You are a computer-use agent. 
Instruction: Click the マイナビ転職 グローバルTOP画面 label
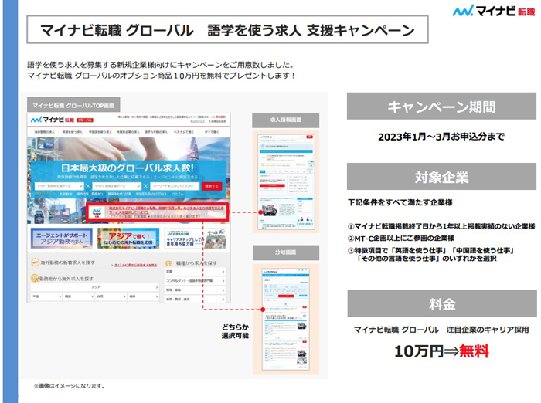click(73, 106)
